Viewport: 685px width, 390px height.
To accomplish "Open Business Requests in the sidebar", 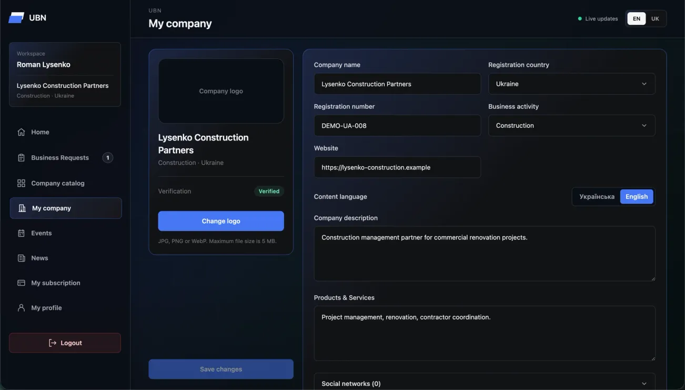I will (66, 158).
